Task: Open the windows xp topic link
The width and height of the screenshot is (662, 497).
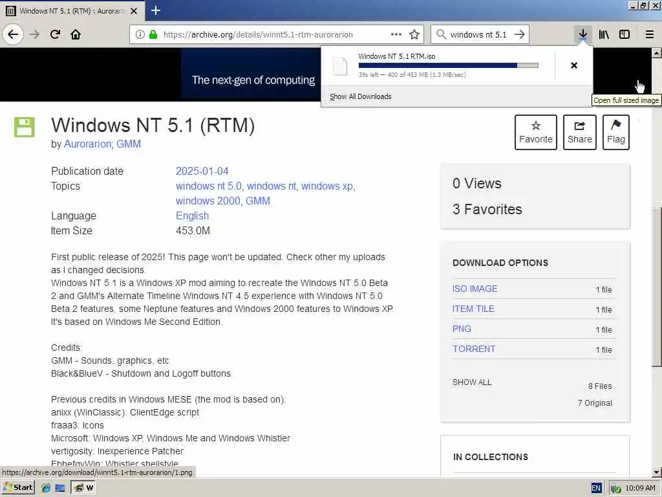Action: pyautogui.click(x=326, y=186)
